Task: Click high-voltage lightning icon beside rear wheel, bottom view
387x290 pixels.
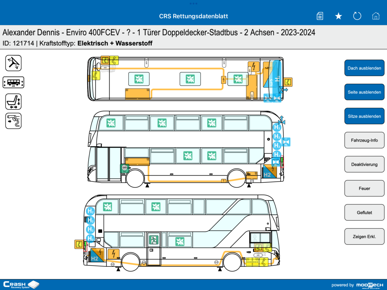Action: [x=114, y=254]
